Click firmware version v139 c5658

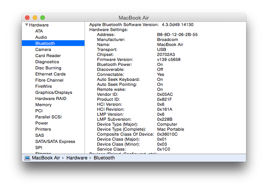pyautogui.click(x=169, y=59)
